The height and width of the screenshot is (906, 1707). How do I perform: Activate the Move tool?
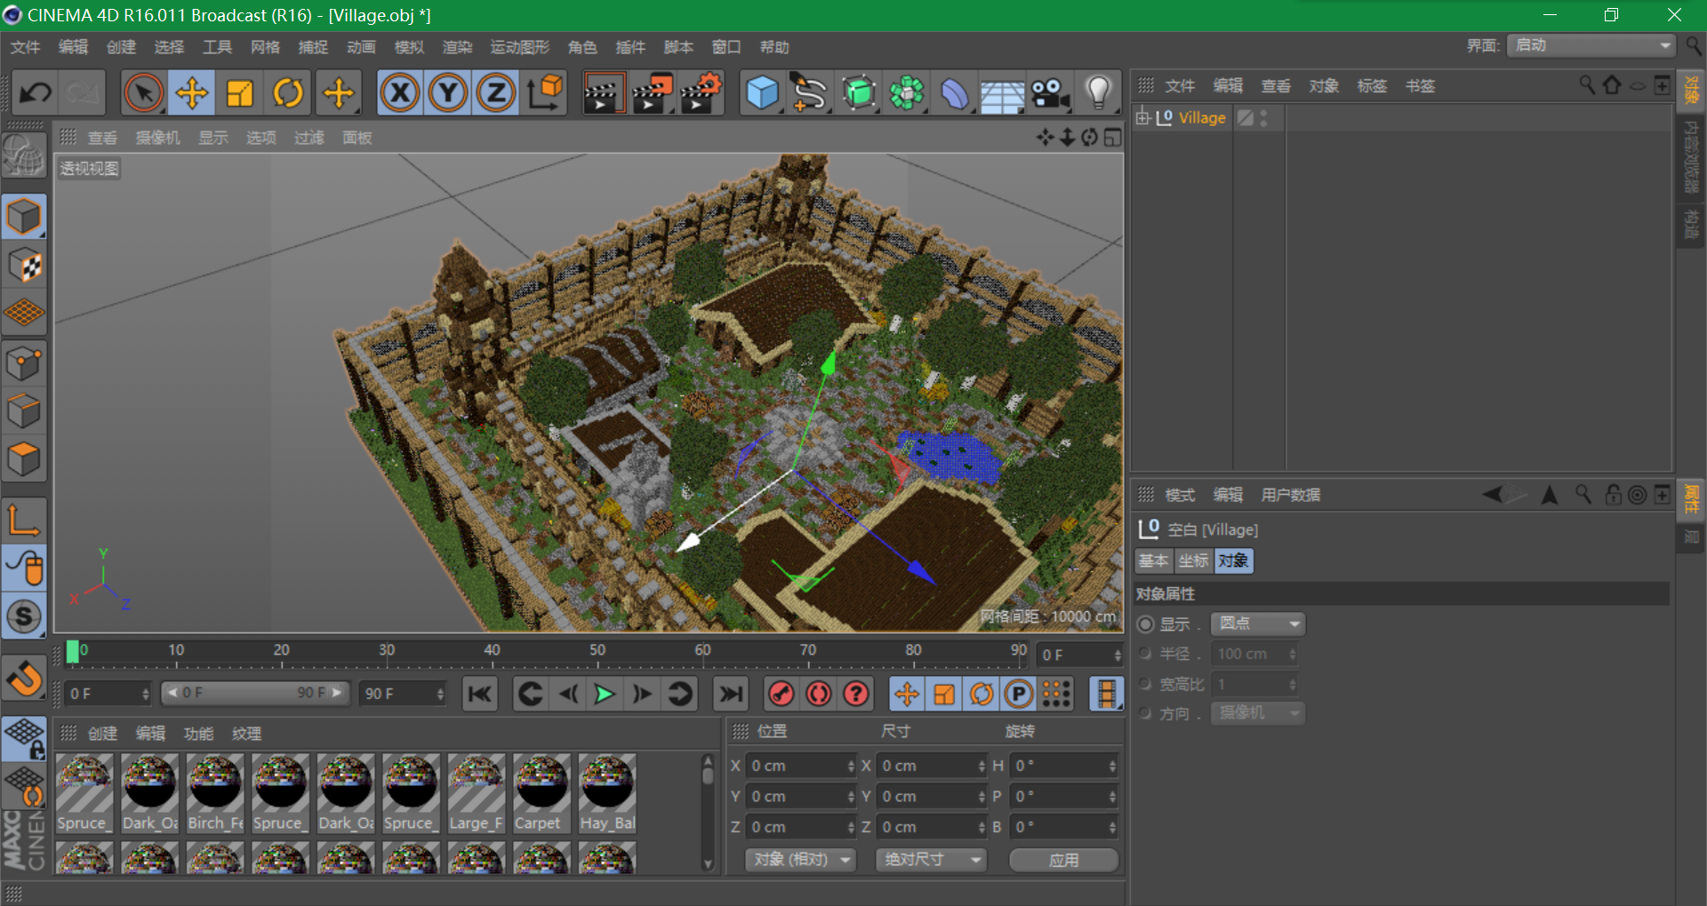click(x=191, y=92)
